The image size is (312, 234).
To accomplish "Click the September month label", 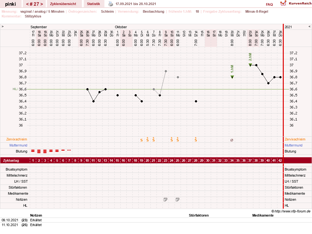I will click(39, 27).
